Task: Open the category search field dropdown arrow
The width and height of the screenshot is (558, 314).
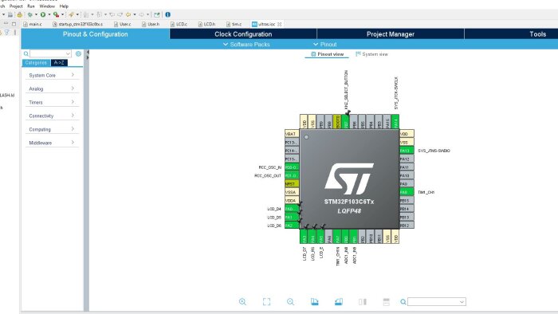Action: click(68, 53)
